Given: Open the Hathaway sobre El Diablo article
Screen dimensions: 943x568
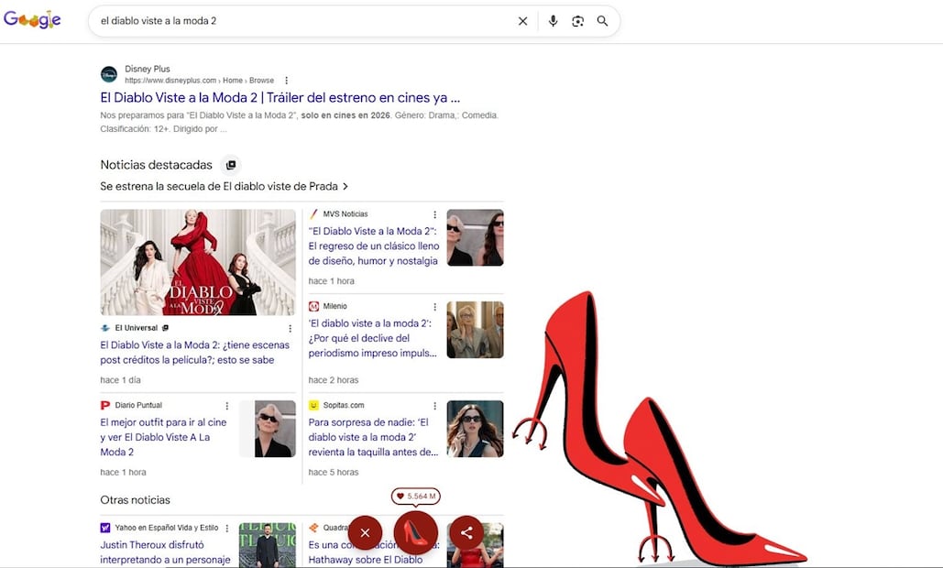Looking at the screenshot, I should [374, 552].
